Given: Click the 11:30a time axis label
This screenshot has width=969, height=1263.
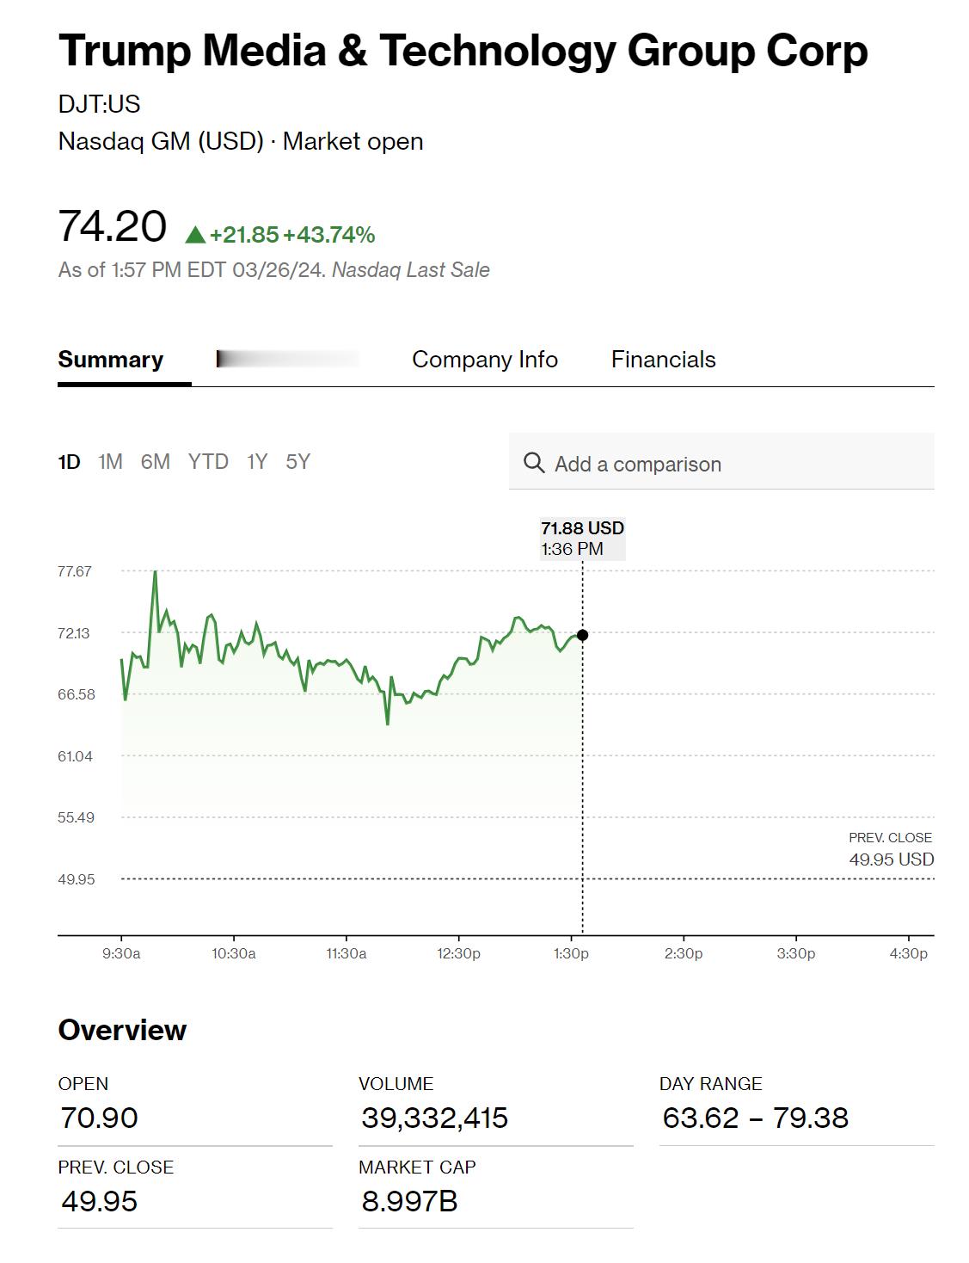Looking at the screenshot, I should pyautogui.click(x=347, y=953).
